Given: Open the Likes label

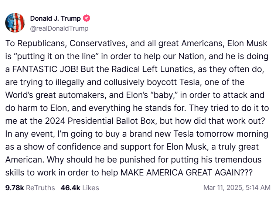Looking at the screenshot, I should click(x=91, y=188).
